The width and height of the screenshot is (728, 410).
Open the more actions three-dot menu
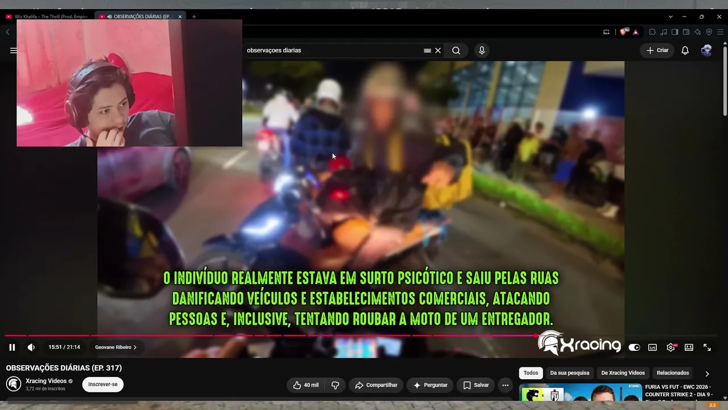click(505, 385)
